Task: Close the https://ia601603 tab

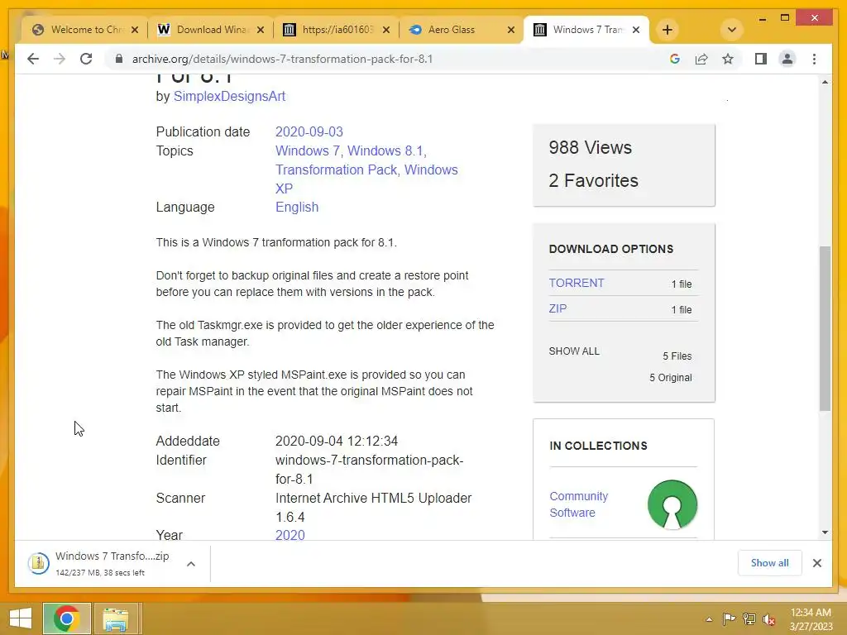Action: coord(385,30)
